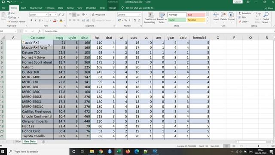The image size is (275, 155).
Task: Click the Sign in button
Action: (238, 2)
